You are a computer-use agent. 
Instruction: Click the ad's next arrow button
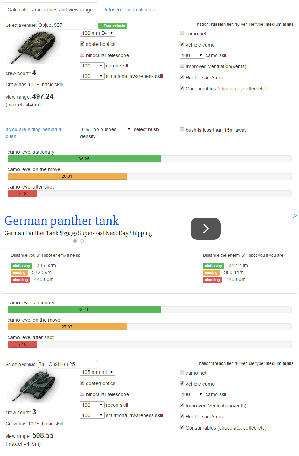click(x=205, y=229)
